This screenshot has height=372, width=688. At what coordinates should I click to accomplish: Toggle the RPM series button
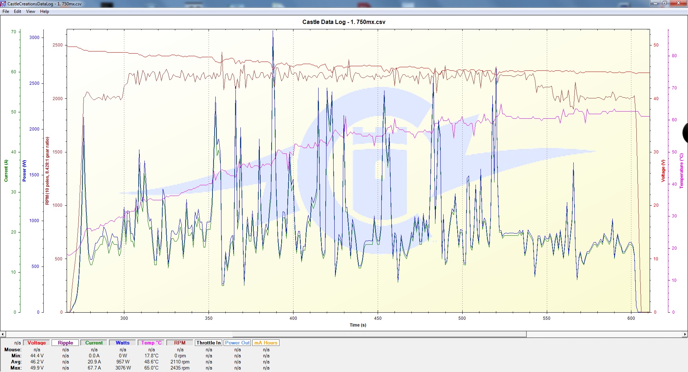(180, 343)
